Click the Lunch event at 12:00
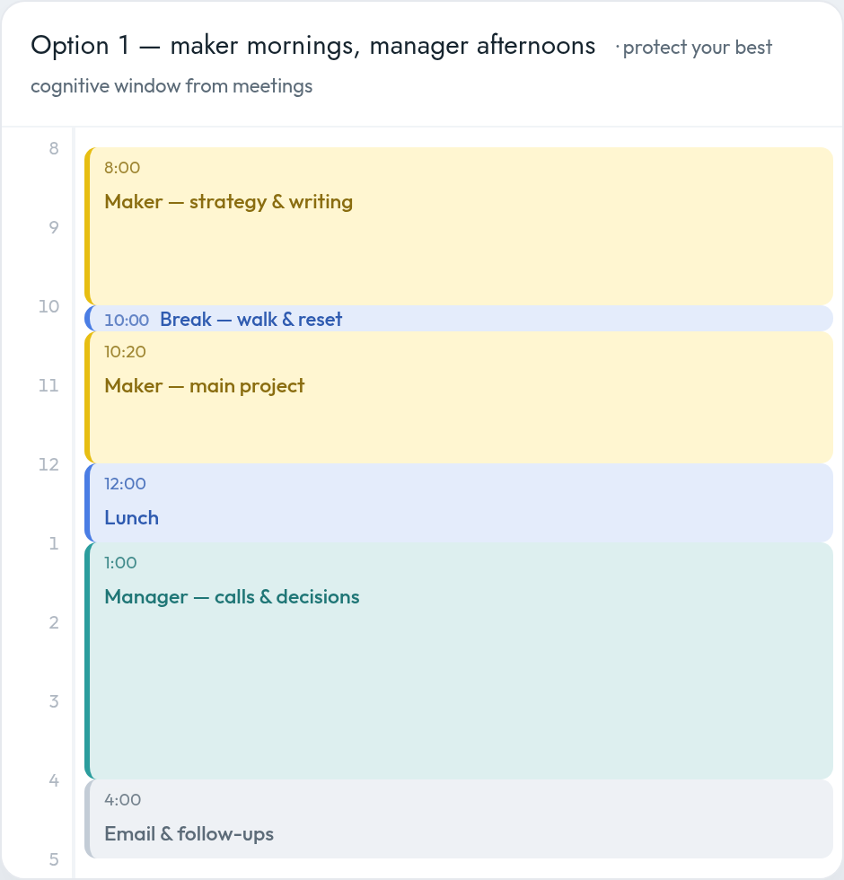This screenshot has height=880, width=844. point(459,503)
